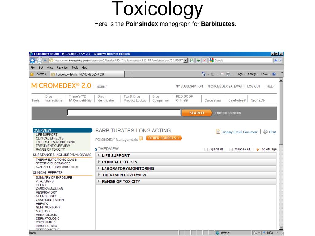Open the Drug Interactions tool
315x236 pixels.
pyautogui.click(x=54, y=98)
